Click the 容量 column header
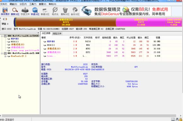Image resolution: width=183 pixels, height=121 pixels. (x=158, y=38)
